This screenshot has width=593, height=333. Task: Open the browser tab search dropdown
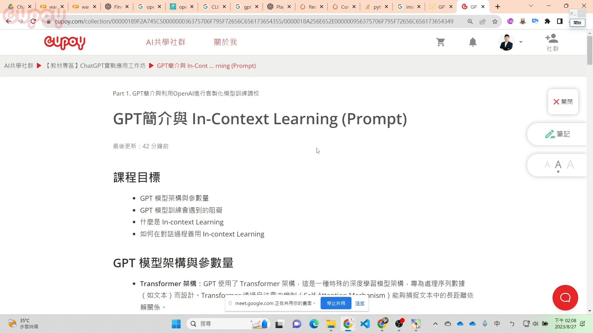(x=531, y=6)
